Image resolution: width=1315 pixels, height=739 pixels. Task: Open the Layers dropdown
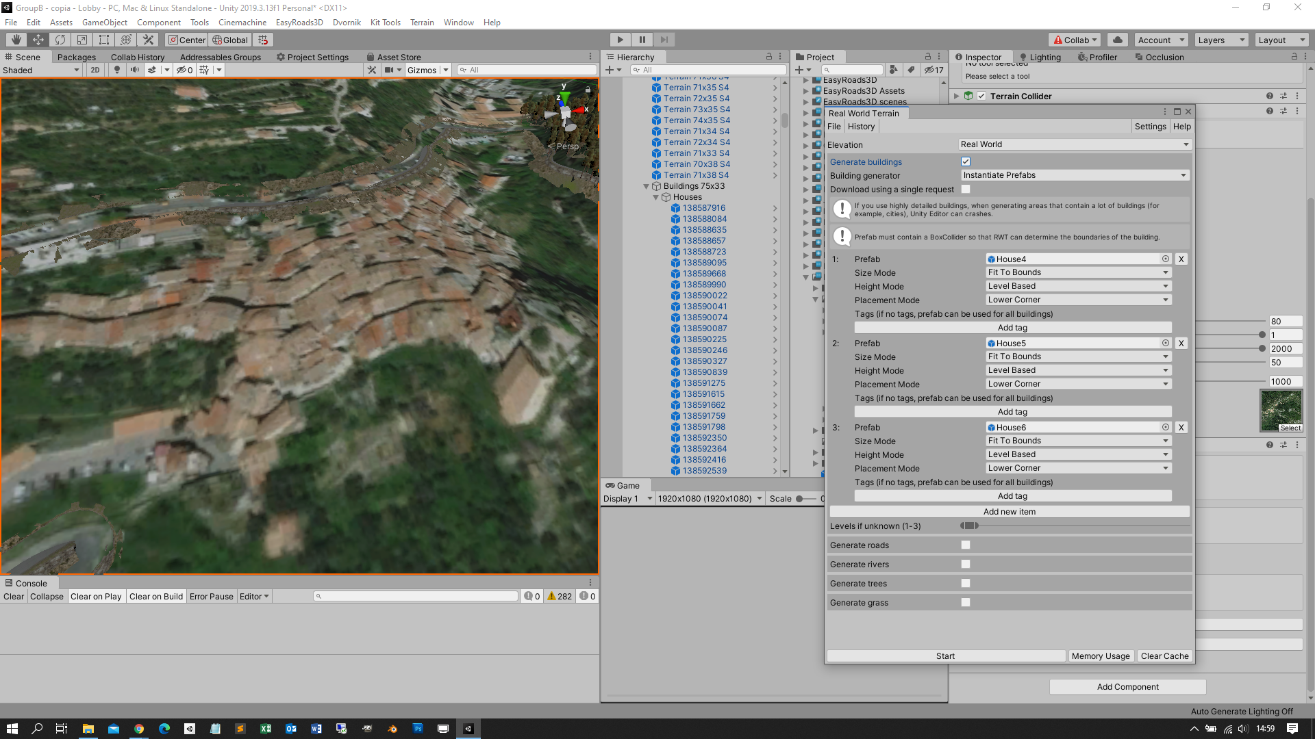point(1221,40)
